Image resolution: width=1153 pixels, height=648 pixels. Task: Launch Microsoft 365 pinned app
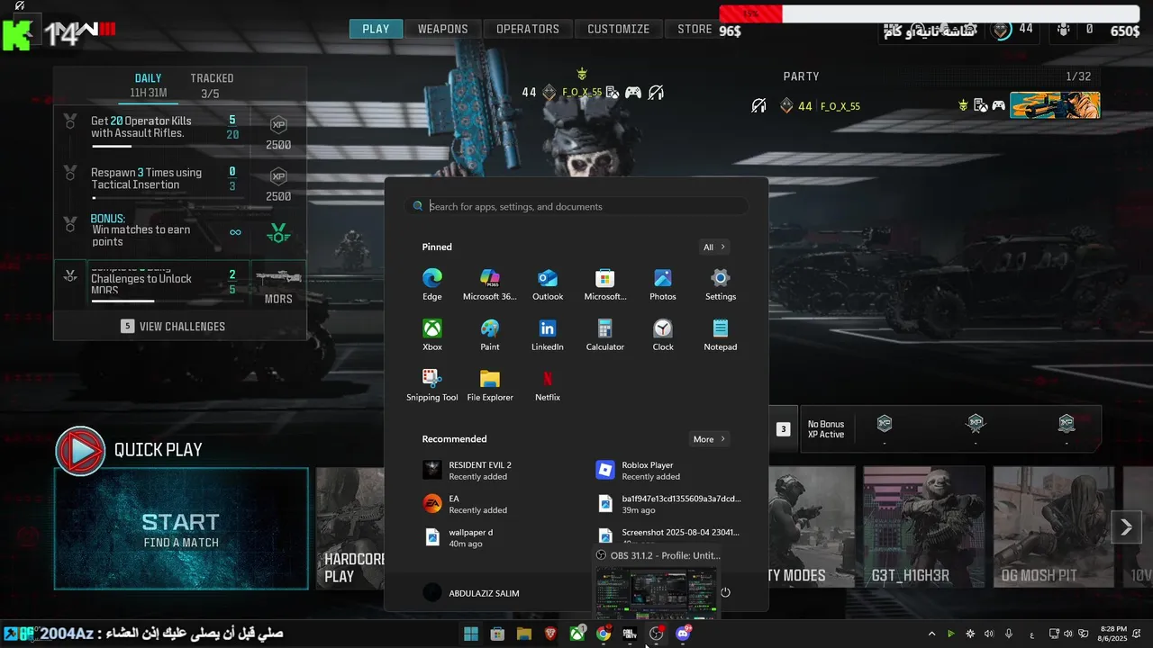490,284
